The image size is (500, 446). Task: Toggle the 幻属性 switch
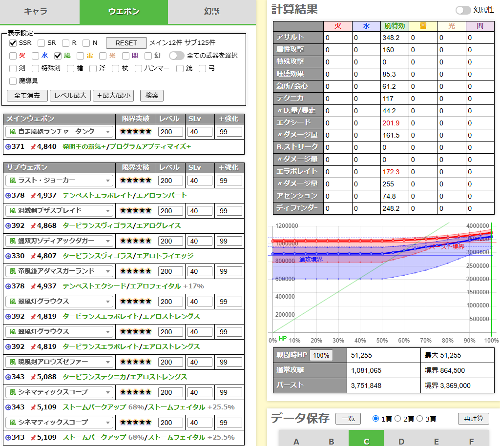pyautogui.click(x=463, y=10)
